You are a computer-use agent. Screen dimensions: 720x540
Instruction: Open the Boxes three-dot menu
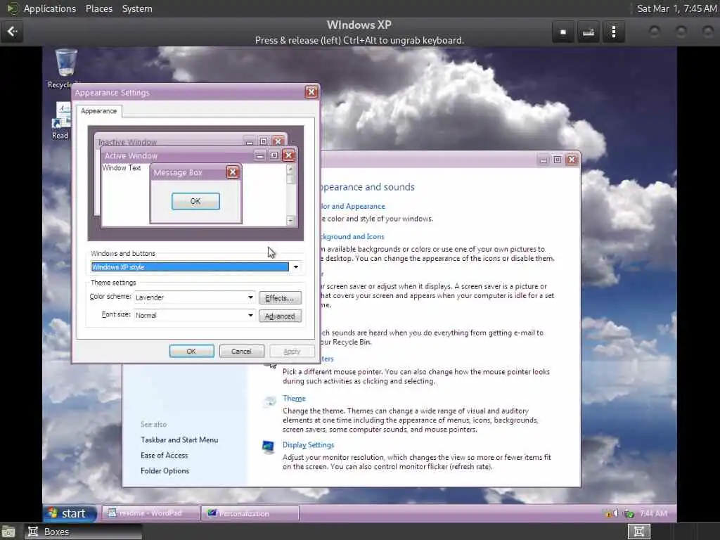tap(613, 32)
